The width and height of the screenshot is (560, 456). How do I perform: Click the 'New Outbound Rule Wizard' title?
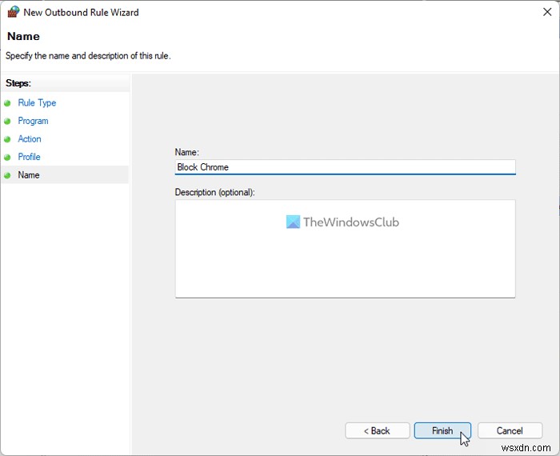[x=81, y=13]
